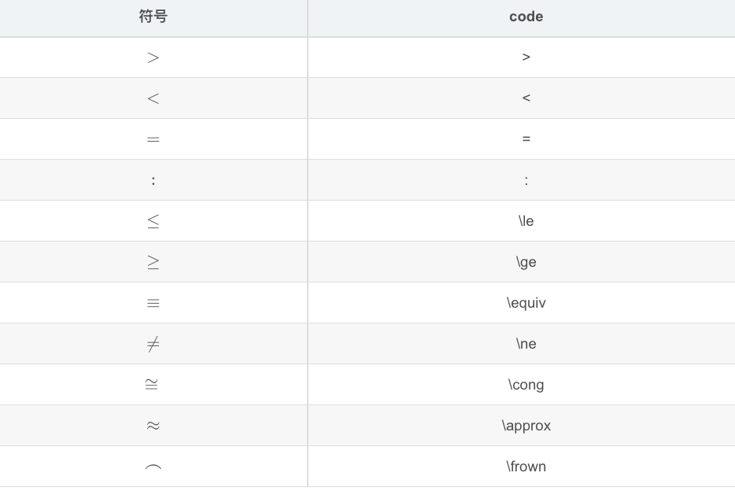735x491 pixels.
Task: Click the \cong code text
Action: pyautogui.click(x=526, y=385)
